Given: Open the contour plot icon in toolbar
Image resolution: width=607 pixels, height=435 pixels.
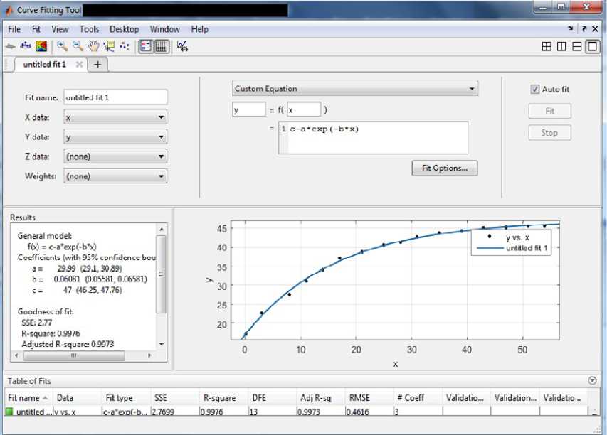Looking at the screenshot, I should coord(41,46).
